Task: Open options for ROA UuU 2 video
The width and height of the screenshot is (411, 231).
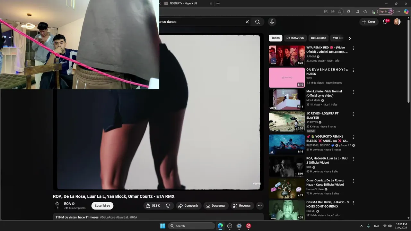Action: pos(353,159)
